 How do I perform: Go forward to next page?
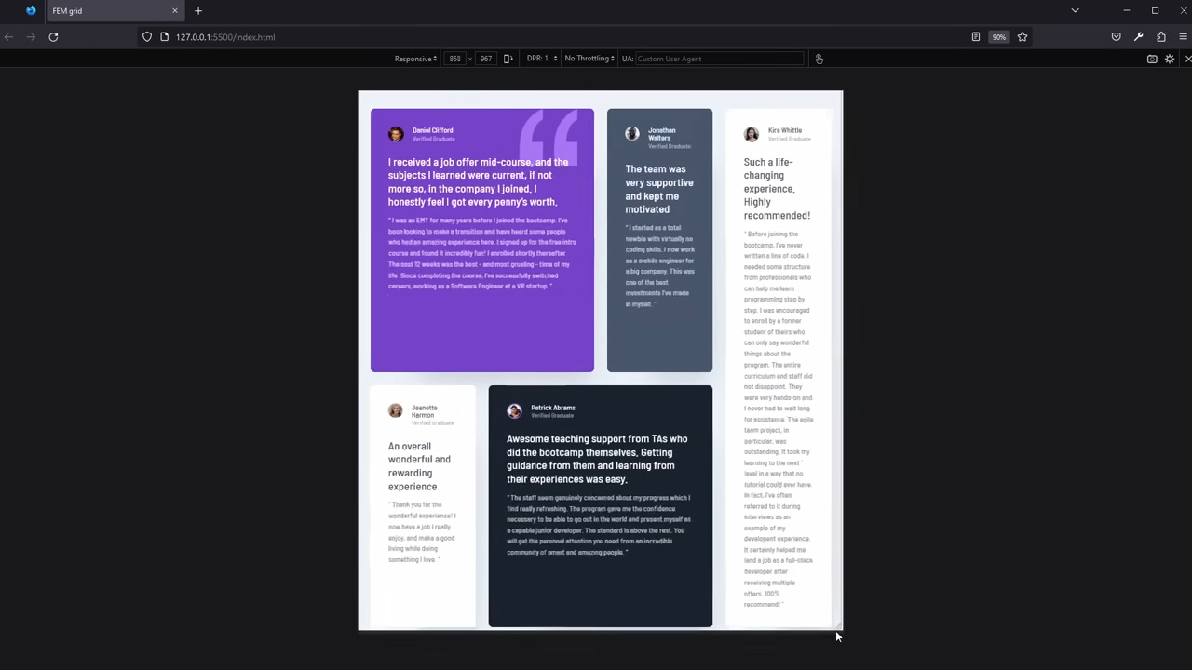click(x=31, y=37)
